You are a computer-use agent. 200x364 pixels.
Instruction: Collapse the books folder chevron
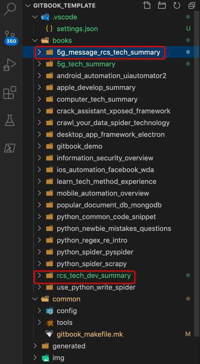click(x=35, y=41)
